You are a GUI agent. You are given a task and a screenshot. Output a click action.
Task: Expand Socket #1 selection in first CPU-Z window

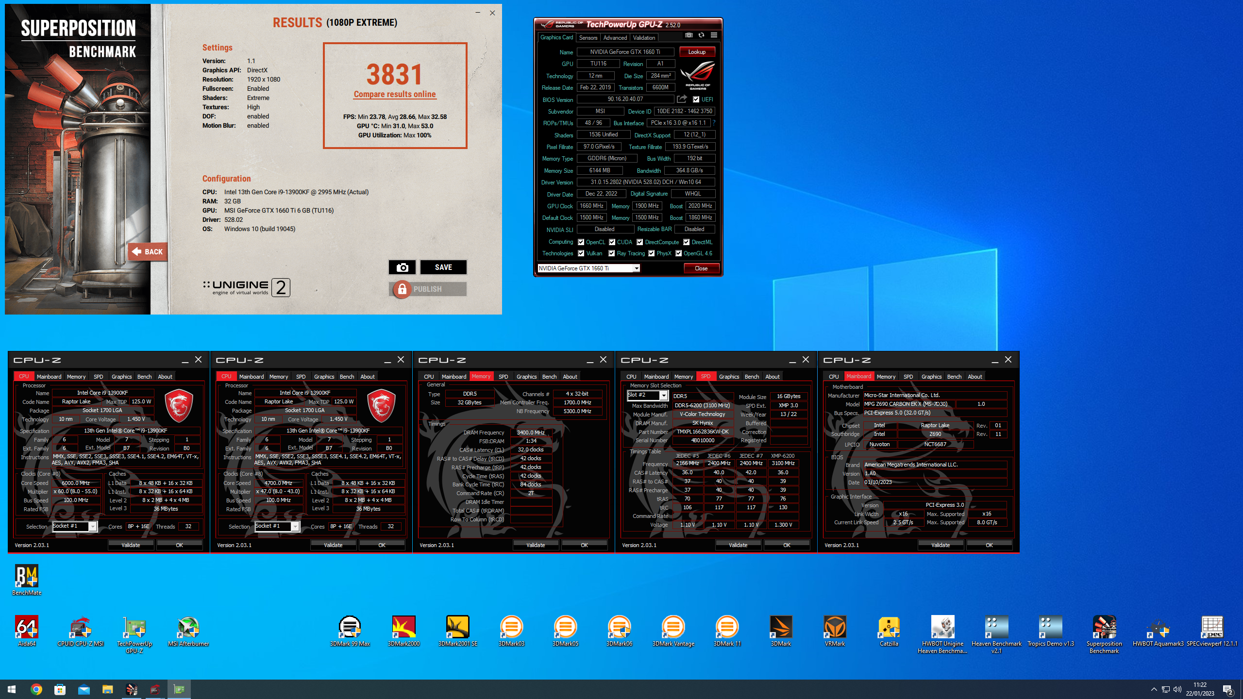click(x=75, y=526)
